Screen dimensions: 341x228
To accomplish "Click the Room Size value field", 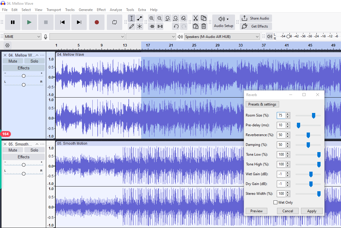I will pos(281,115).
